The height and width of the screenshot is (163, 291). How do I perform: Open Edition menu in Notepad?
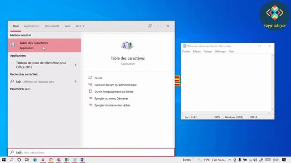(x=196, y=51)
